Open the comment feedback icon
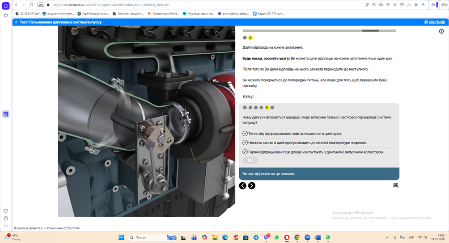Viewport: 449px width, 243px height. 396,185
